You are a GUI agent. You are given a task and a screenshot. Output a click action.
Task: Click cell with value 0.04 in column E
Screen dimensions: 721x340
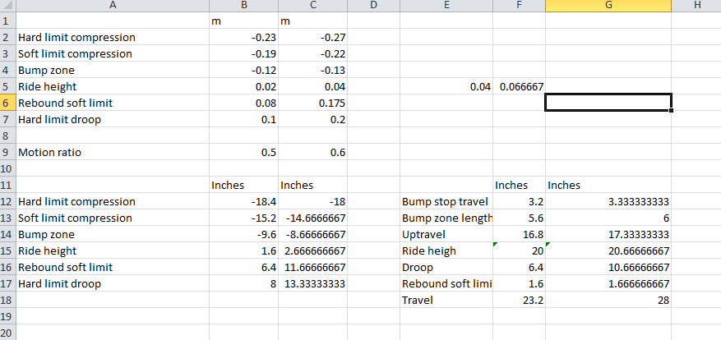pyautogui.click(x=446, y=86)
